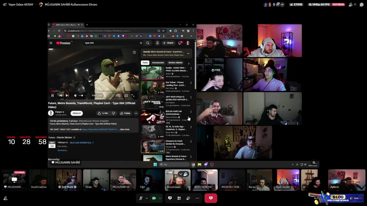
Task: Skip to the next video in the player
Action: (67, 96)
